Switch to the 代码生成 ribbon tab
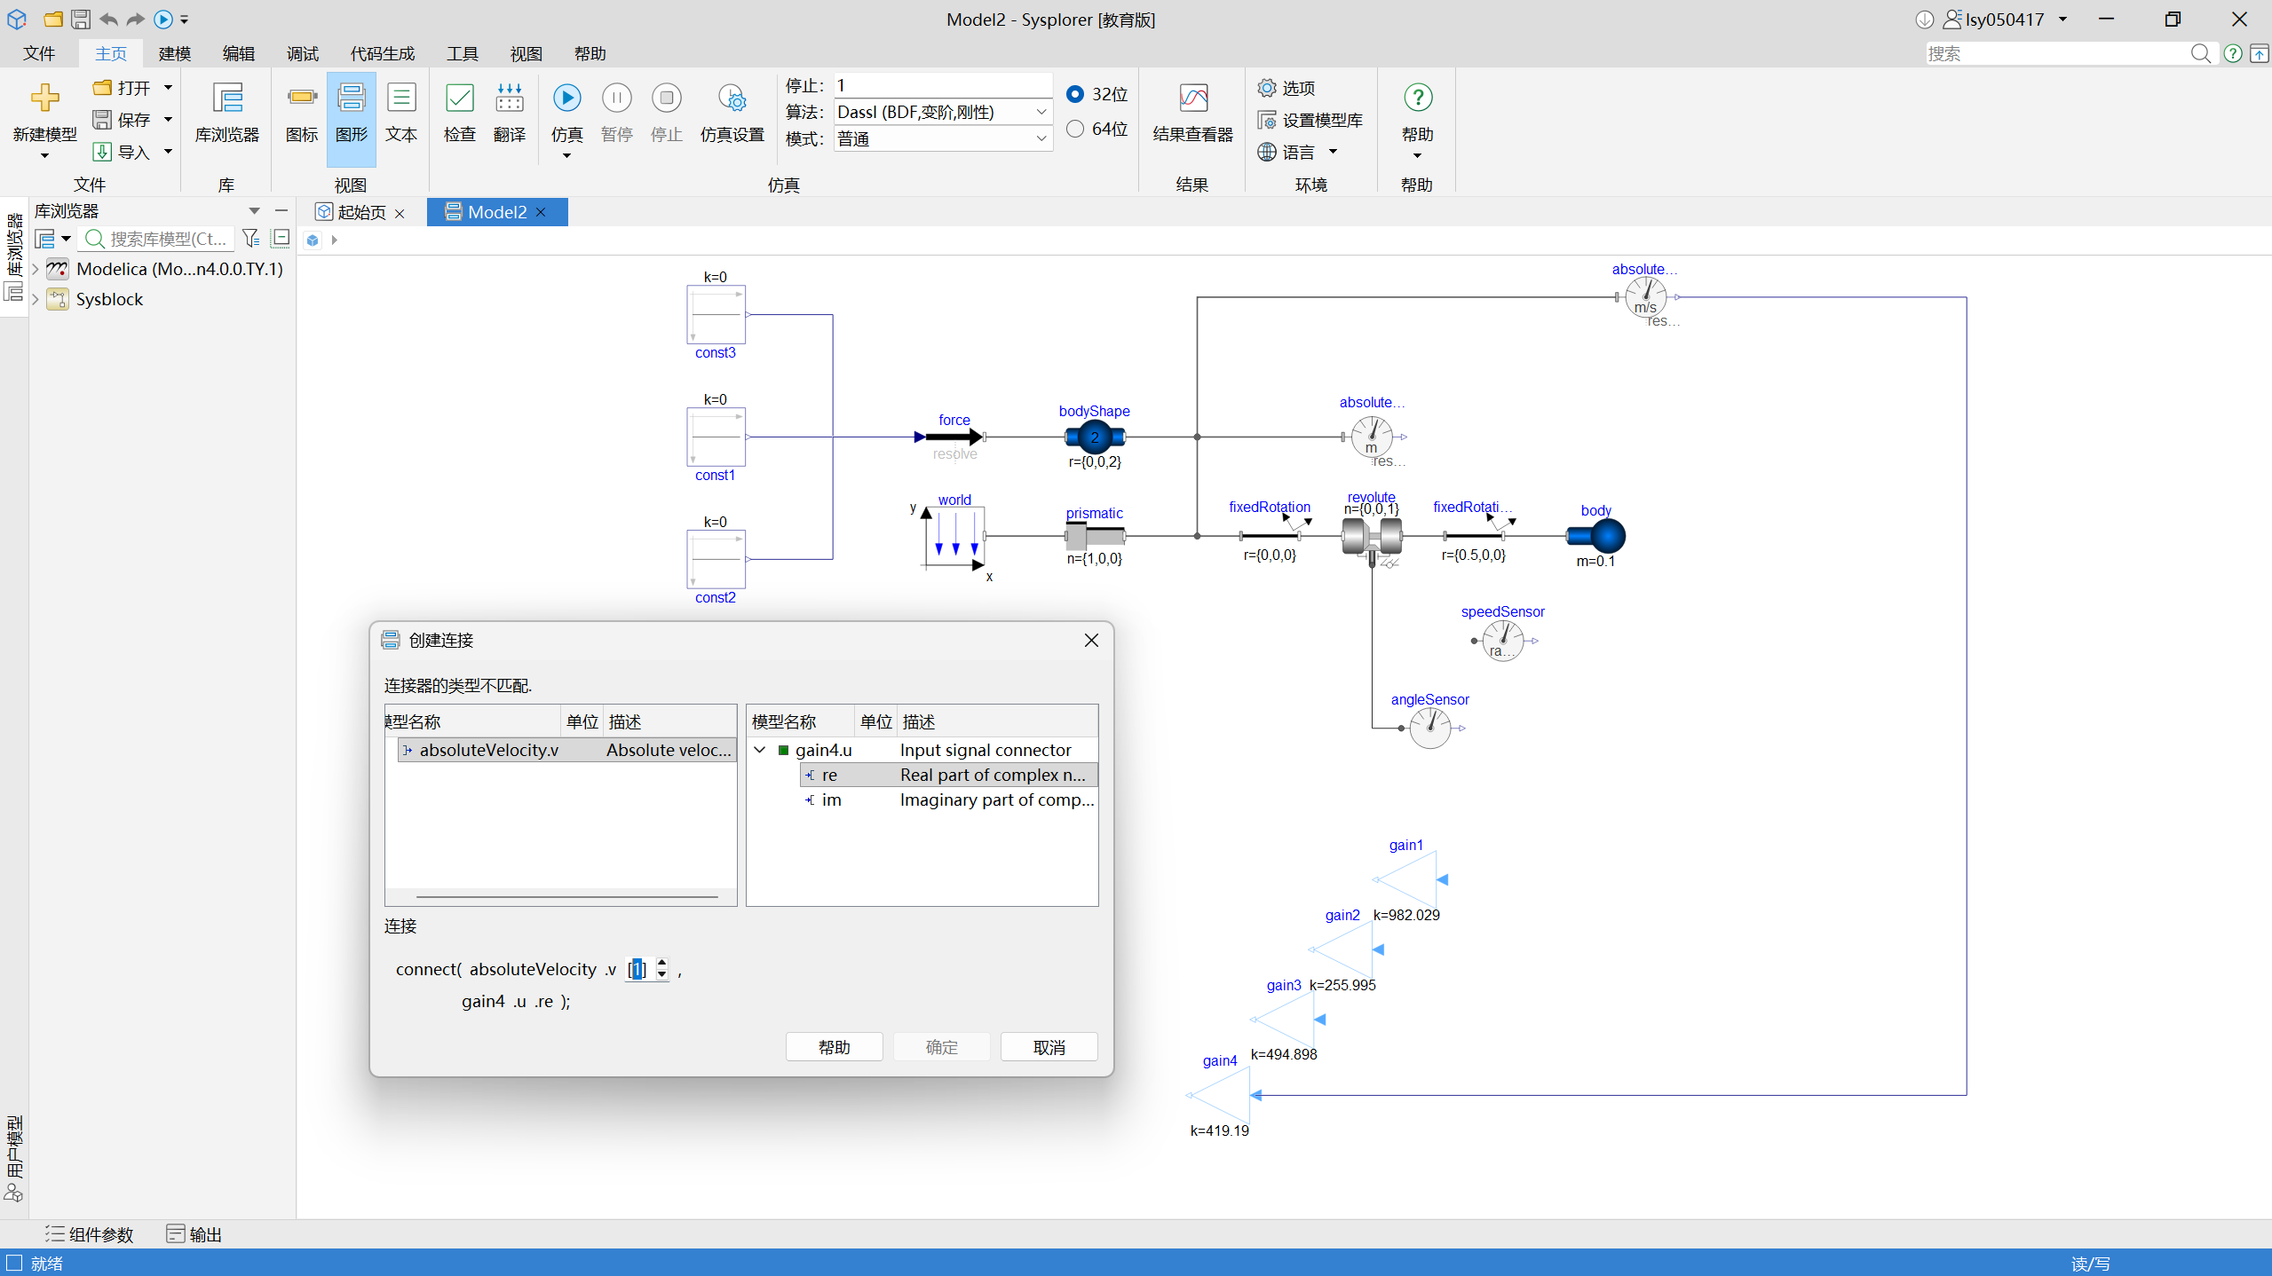2272x1276 pixels. 383,53
